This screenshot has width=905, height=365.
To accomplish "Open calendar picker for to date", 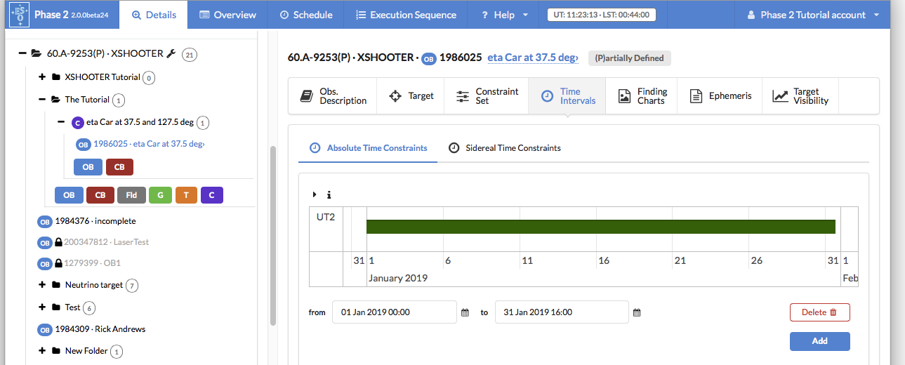I will pos(637,312).
